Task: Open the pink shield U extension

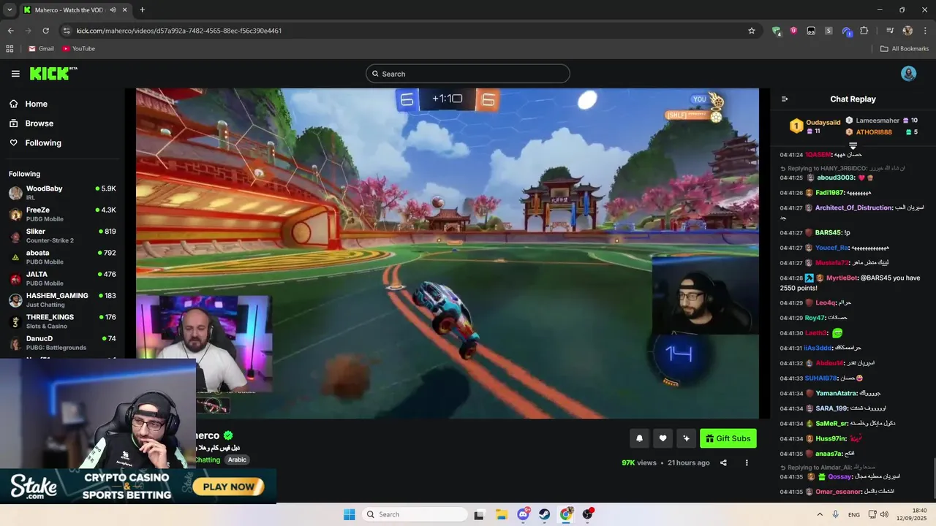Action: (x=793, y=31)
